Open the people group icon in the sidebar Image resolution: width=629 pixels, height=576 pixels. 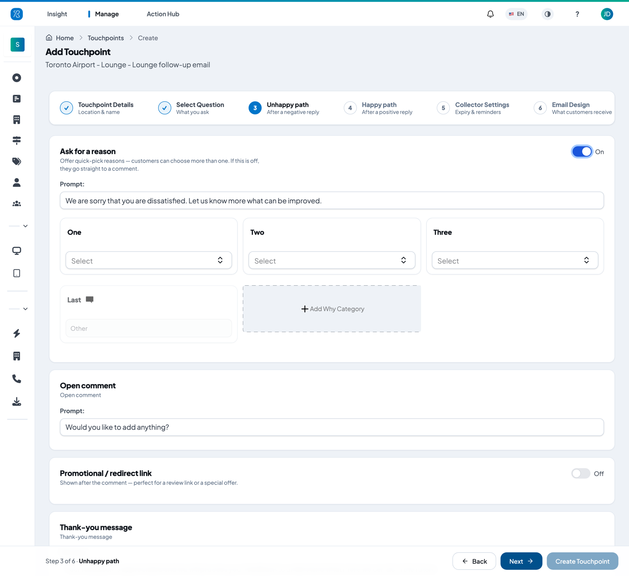[17, 203]
